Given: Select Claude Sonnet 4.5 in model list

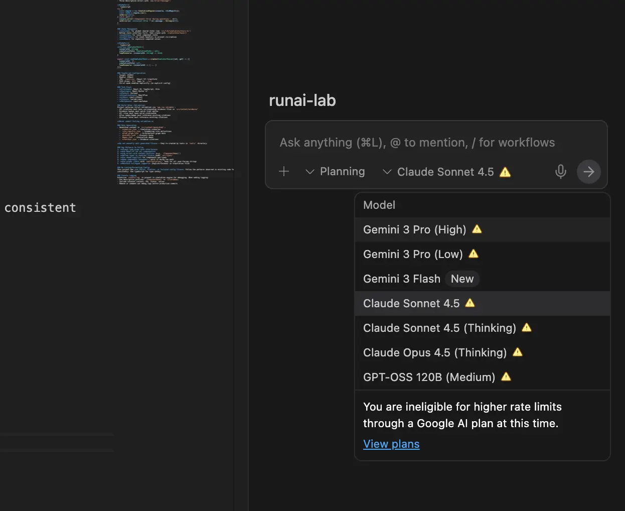Looking at the screenshot, I should point(411,304).
